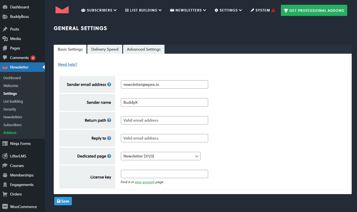Open LifterLMS rocket icon in sidebar
357x212 pixels.
coord(5,156)
